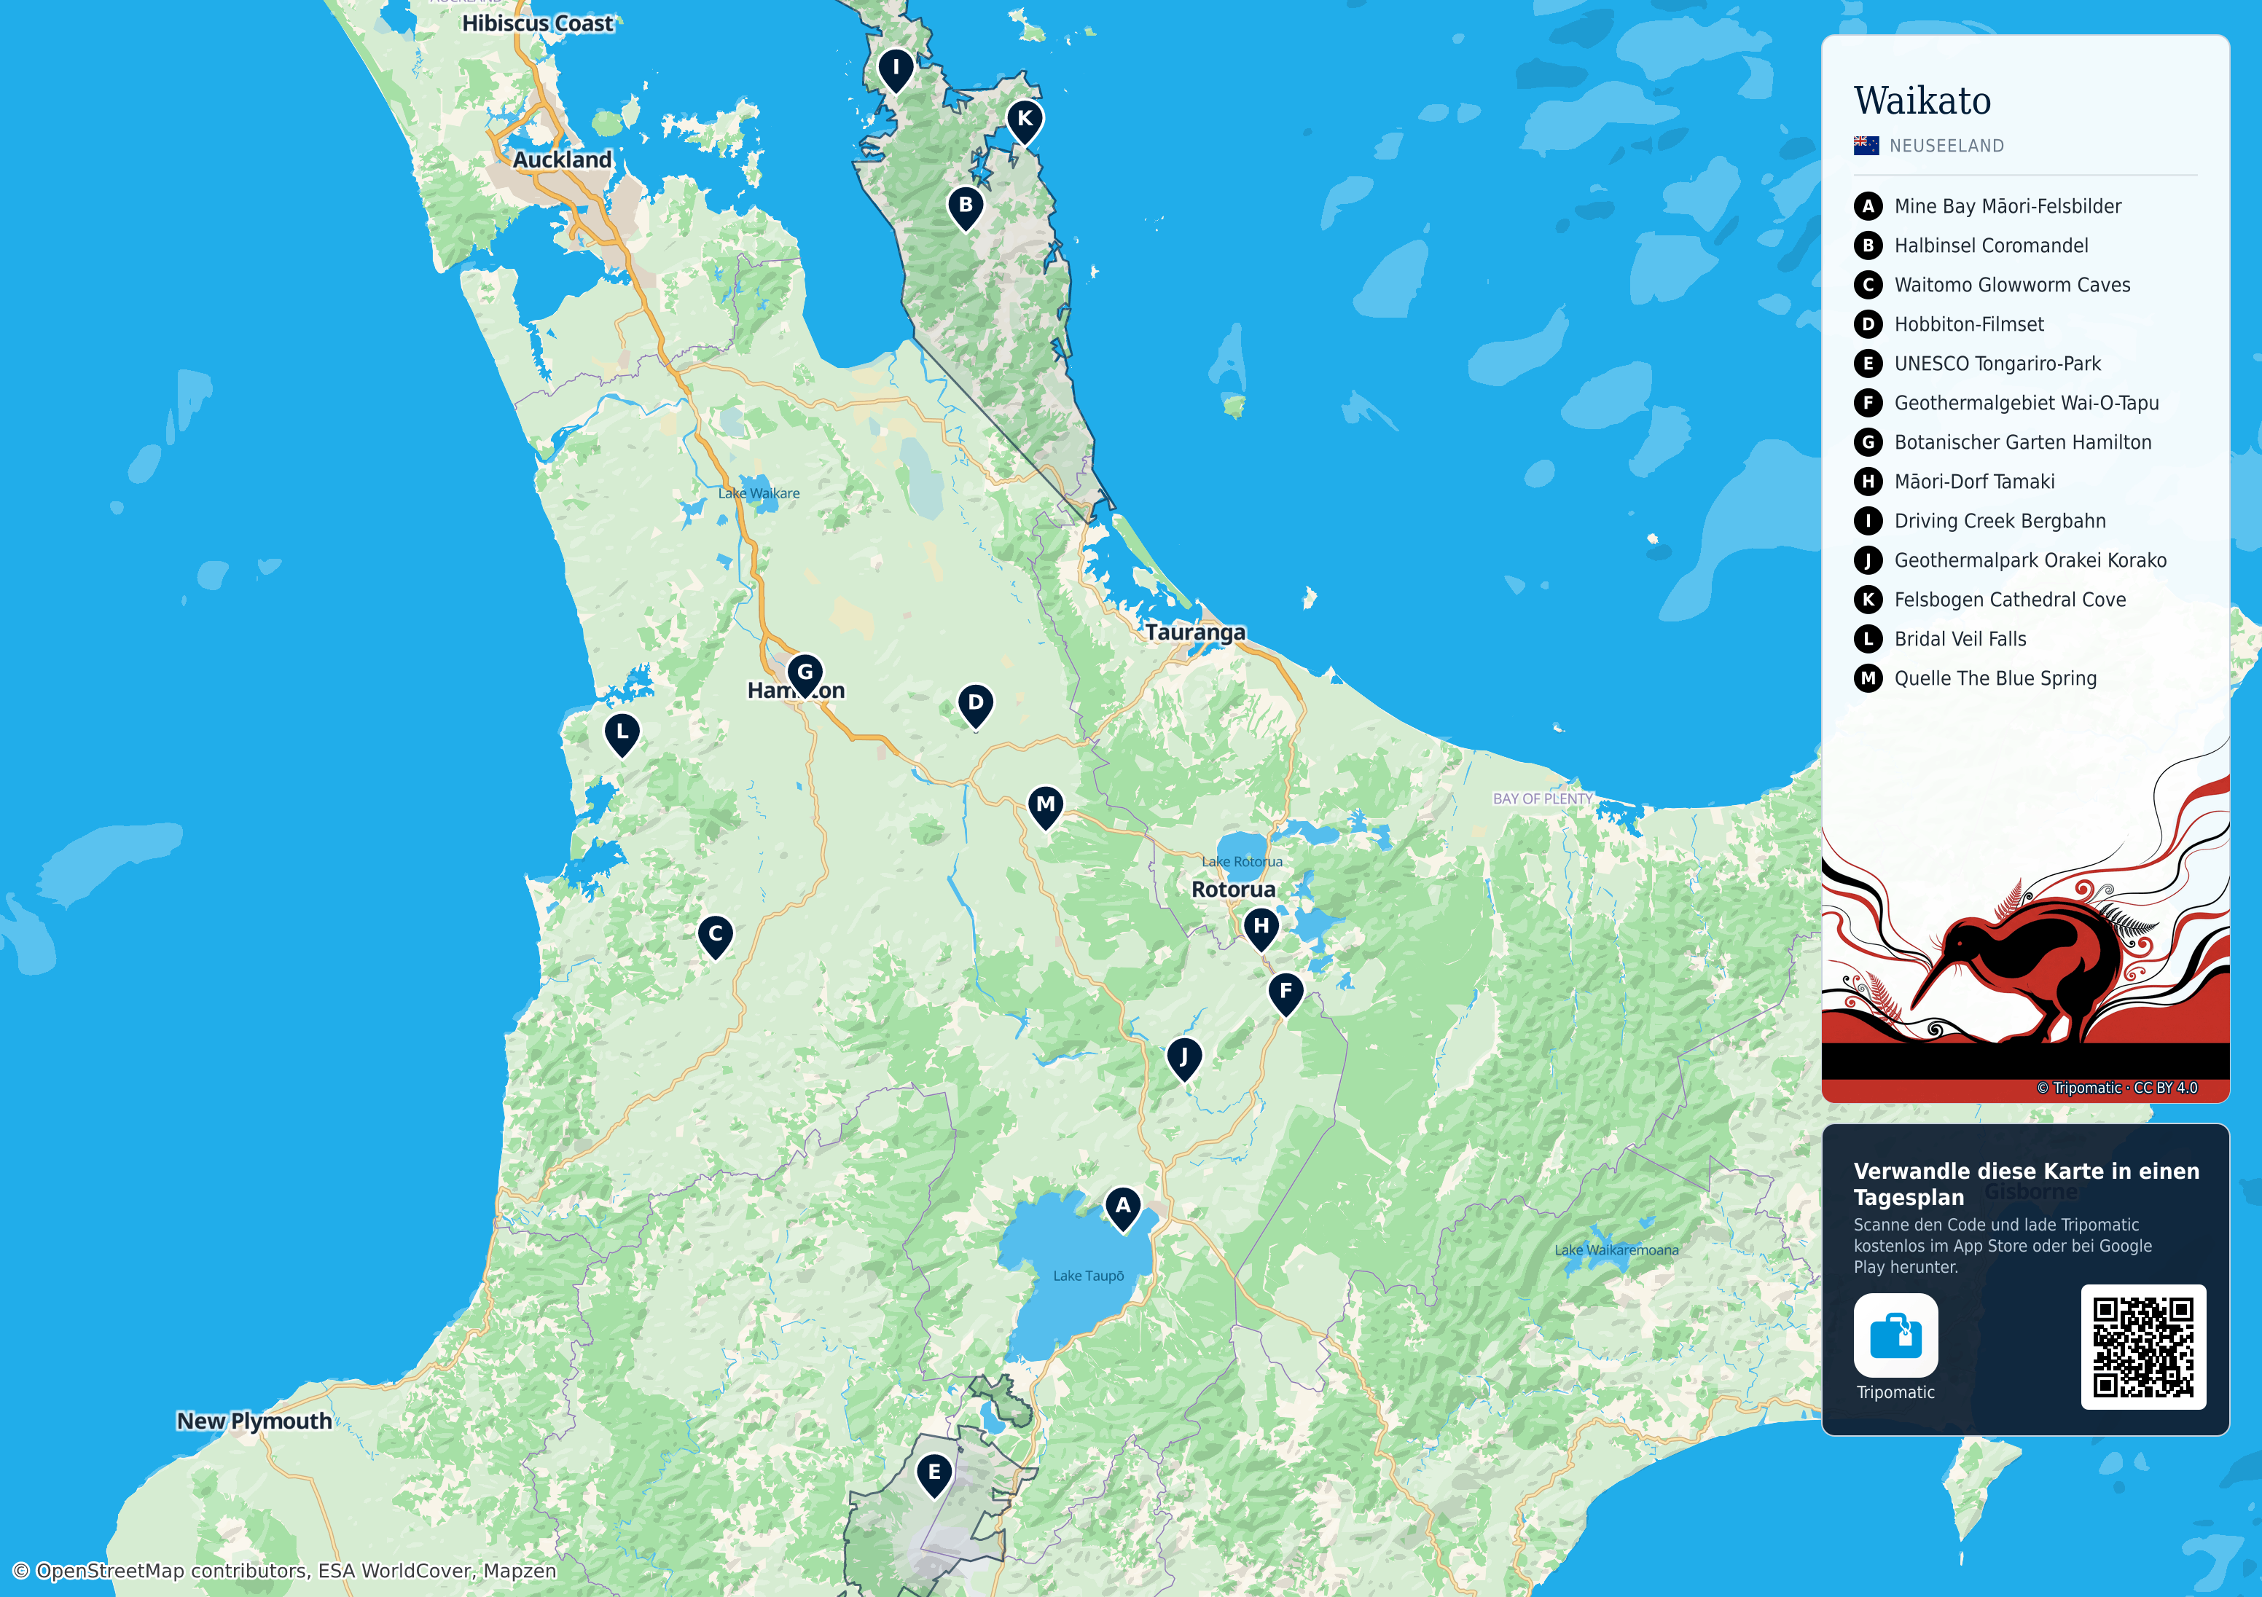
Task: Select 'Māori-Dorf Tamaki' legend entry
Action: tap(1974, 482)
